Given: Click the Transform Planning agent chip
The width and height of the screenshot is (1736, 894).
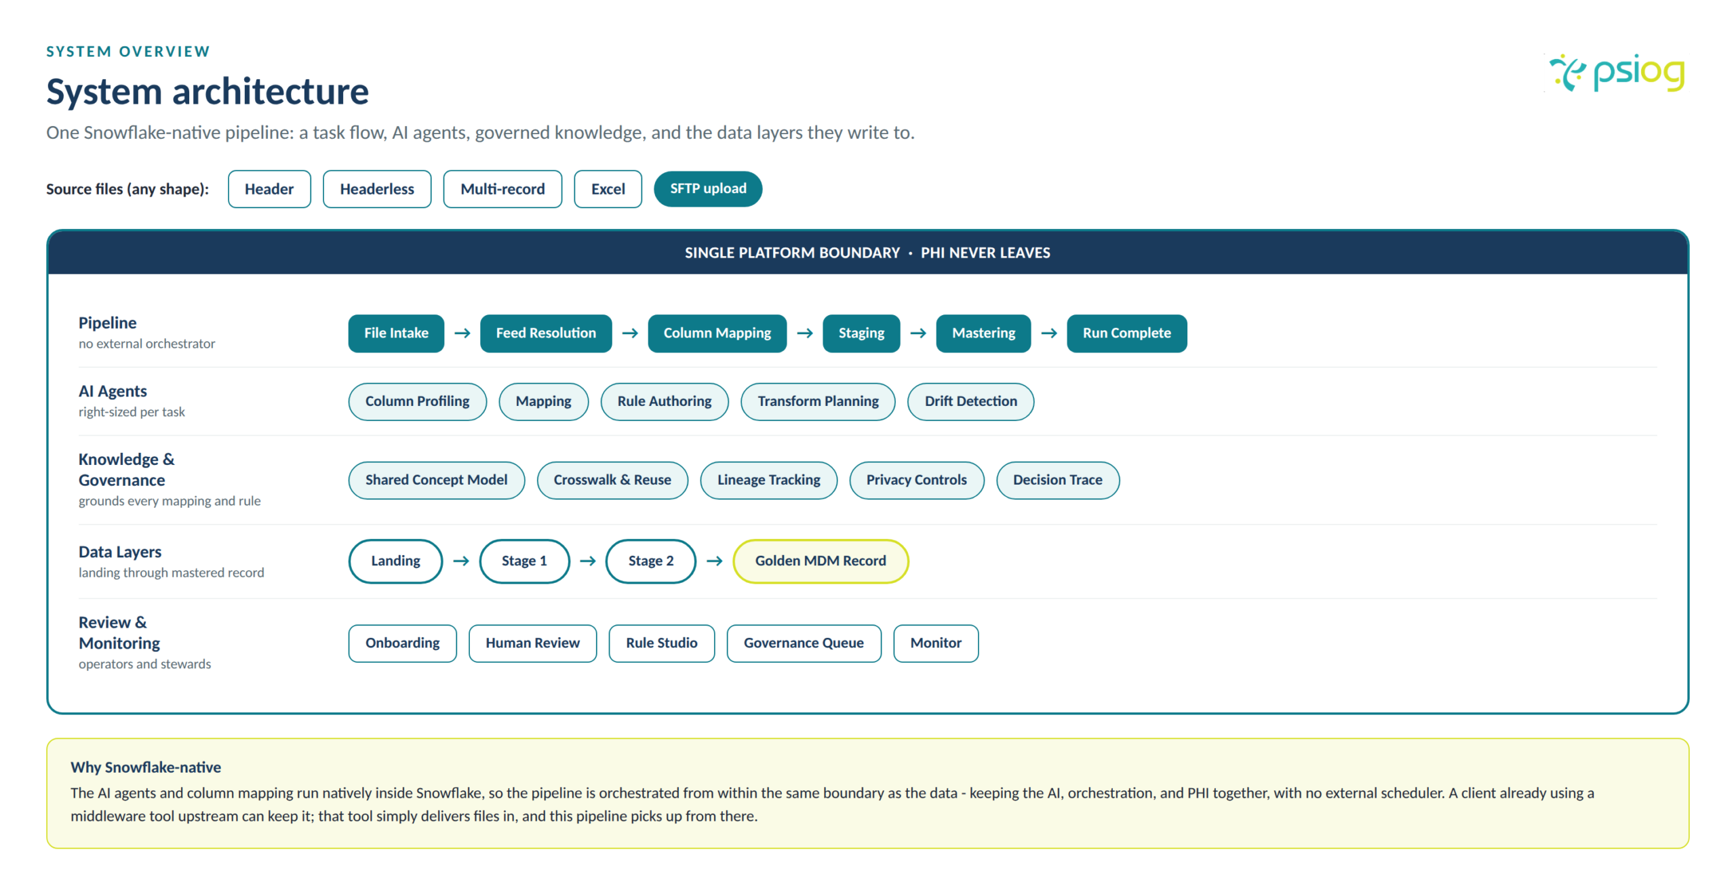Looking at the screenshot, I should (x=817, y=401).
